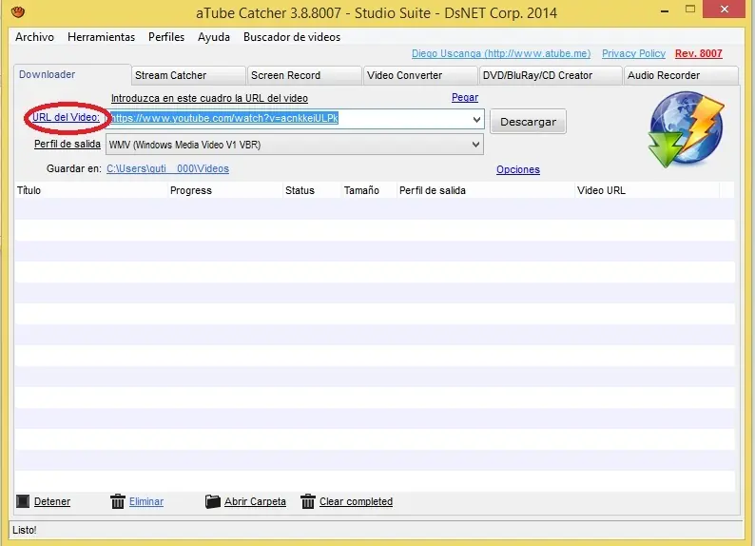The width and height of the screenshot is (755, 546).
Task: Click the Video URL column header
Action: click(x=647, y=190)
